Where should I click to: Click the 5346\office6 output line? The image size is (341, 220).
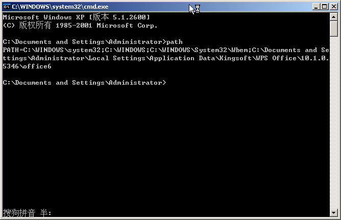tap(27, 66)
